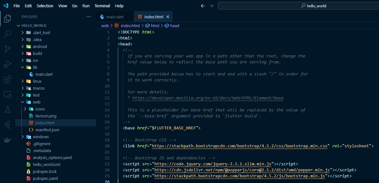Open the Docker view in activity bar
379x183 pixels.
coord(8,140)
